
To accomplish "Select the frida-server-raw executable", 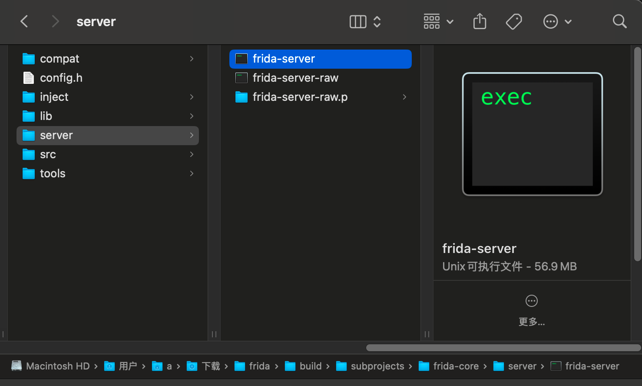I will coord(295,78).
